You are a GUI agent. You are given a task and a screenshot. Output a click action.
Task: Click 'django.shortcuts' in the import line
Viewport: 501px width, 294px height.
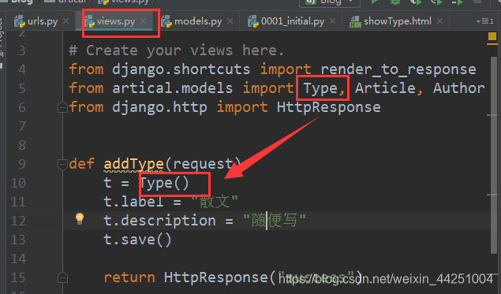181,70
